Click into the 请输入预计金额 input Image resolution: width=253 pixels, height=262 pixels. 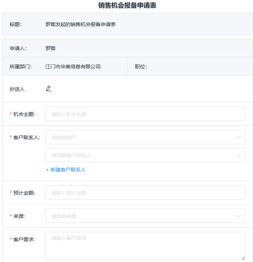point(145,193)
